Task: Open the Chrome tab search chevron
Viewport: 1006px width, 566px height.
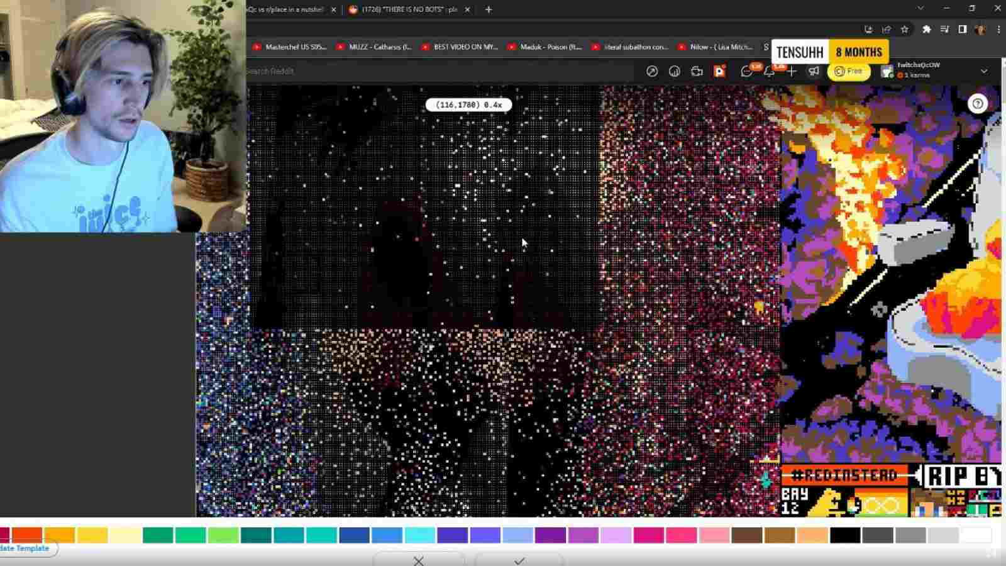Action: (x=920, y=8)
